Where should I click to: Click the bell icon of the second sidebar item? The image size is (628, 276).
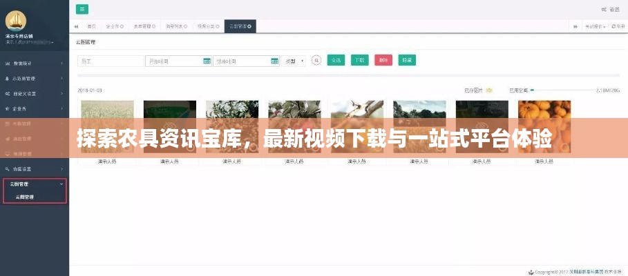(8, 79)
